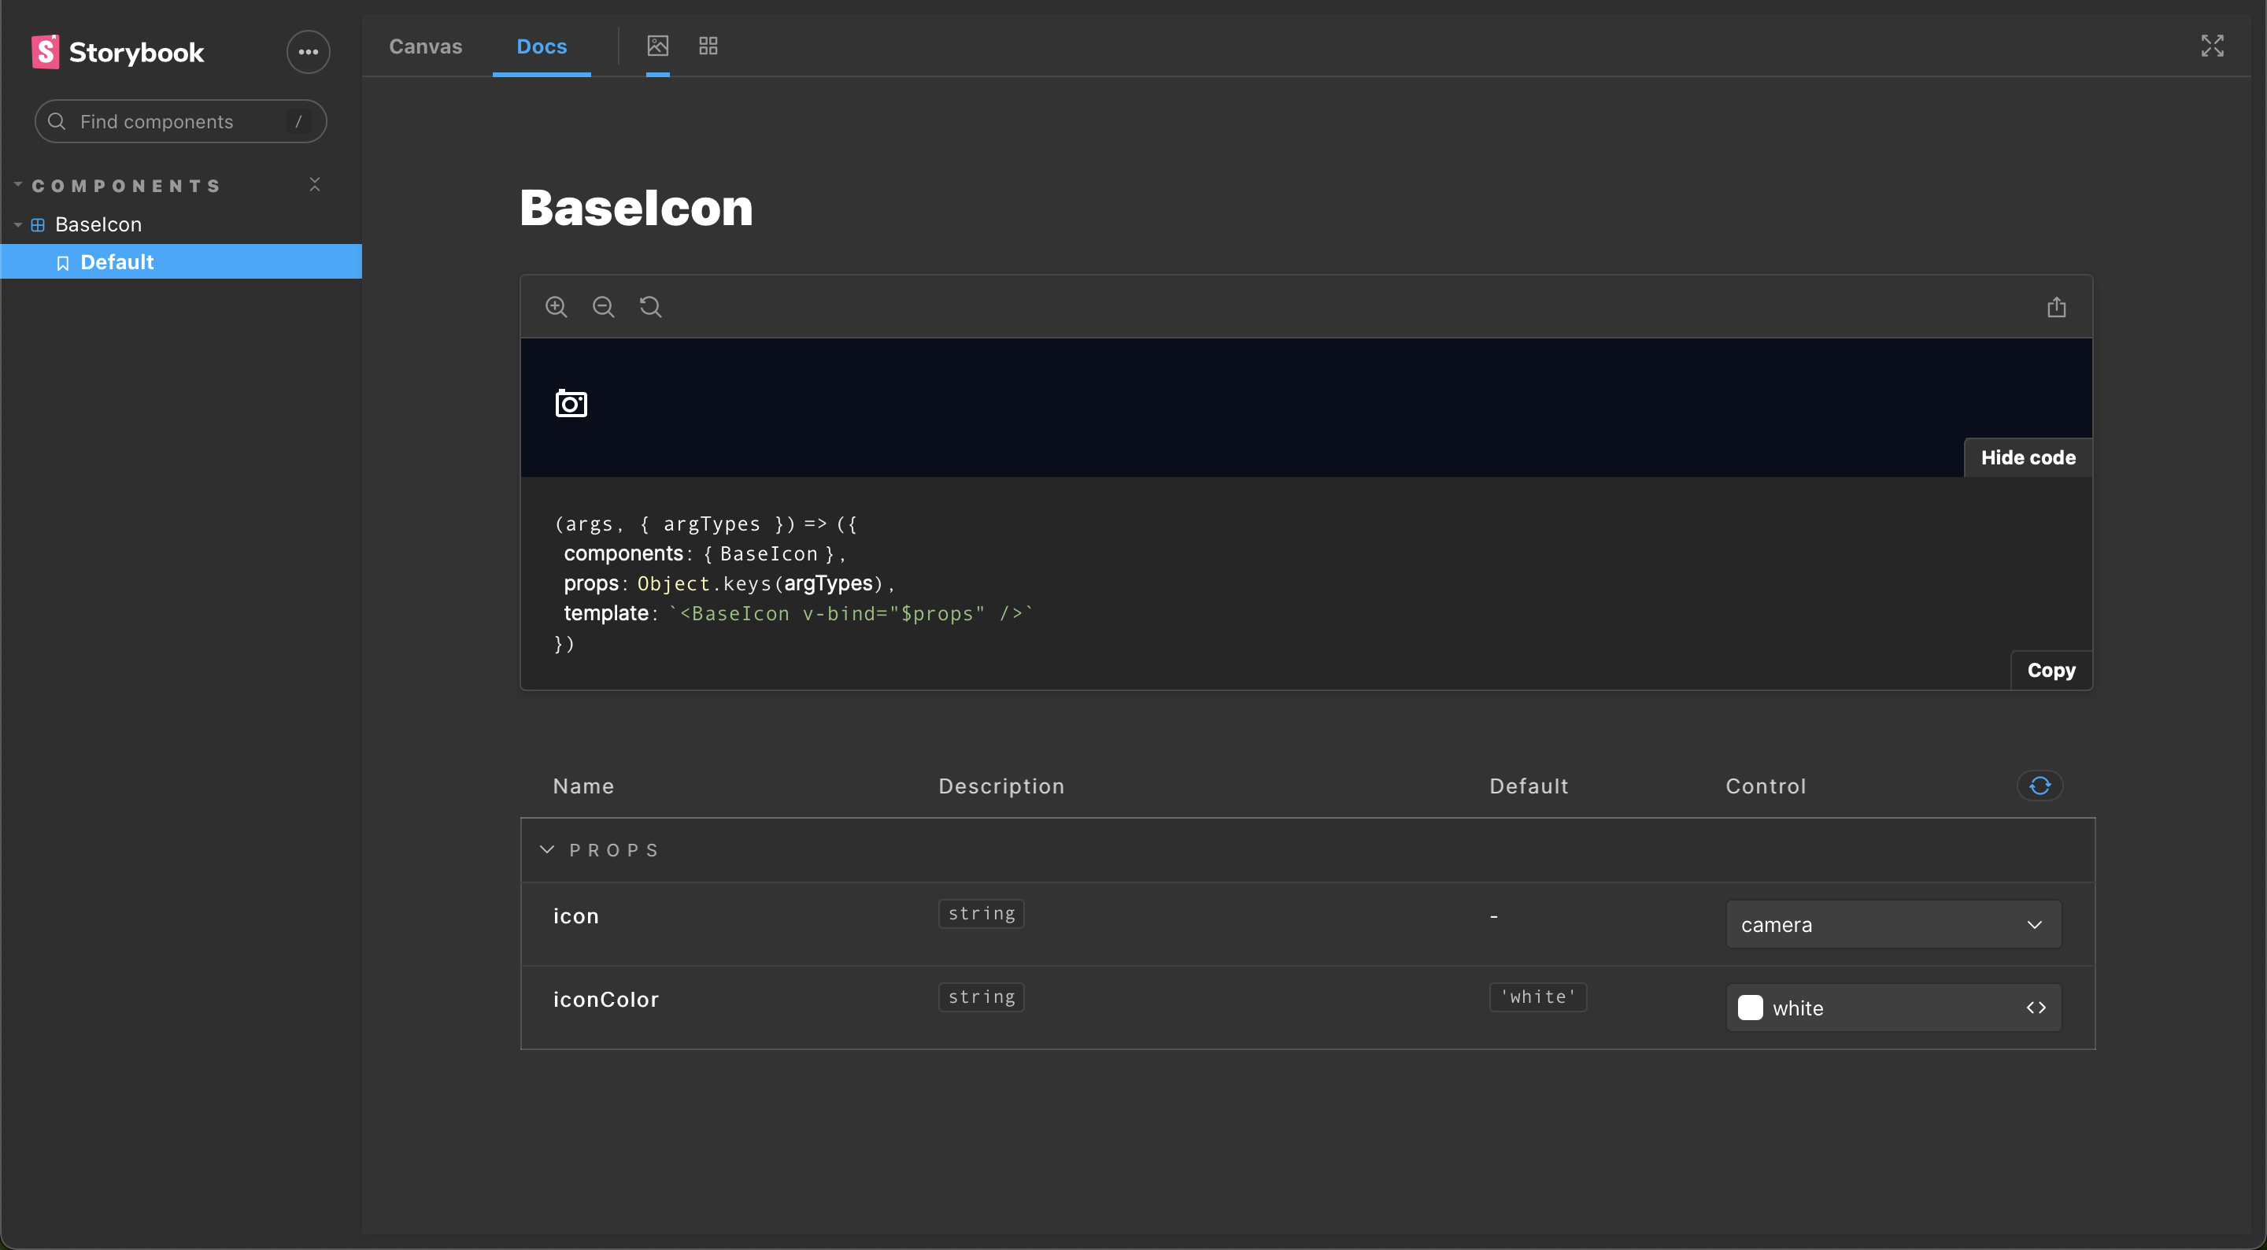Copy the story source code
Viewport: 2267px width, 1250px height.
click(2051, 670)
